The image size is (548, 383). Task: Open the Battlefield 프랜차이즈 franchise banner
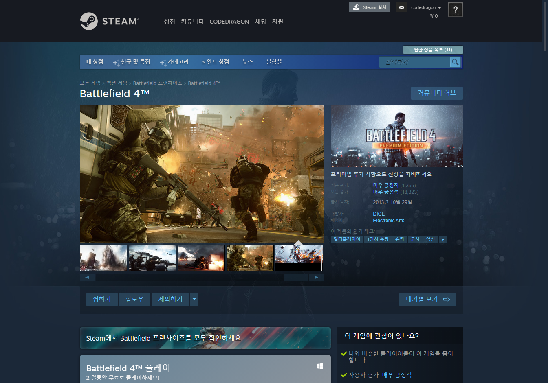(205, 338)
